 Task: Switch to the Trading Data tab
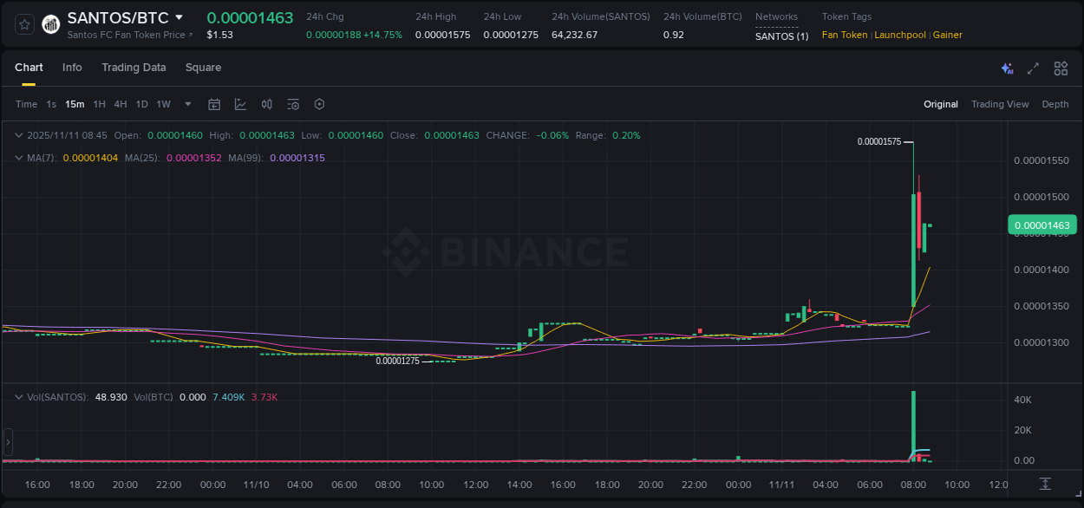[134, 68]
